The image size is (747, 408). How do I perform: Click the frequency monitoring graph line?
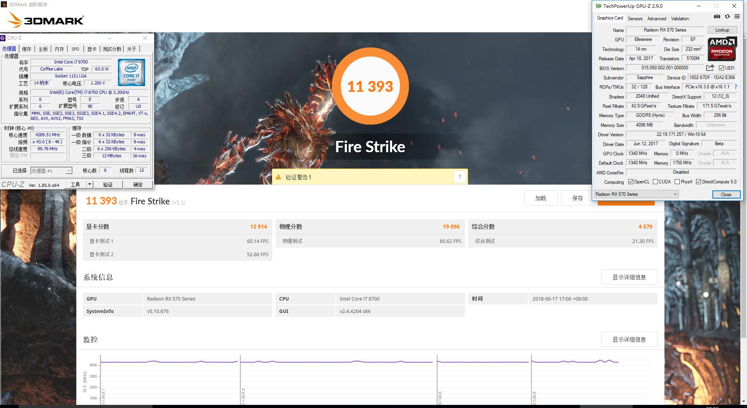[x=311, y=362]
